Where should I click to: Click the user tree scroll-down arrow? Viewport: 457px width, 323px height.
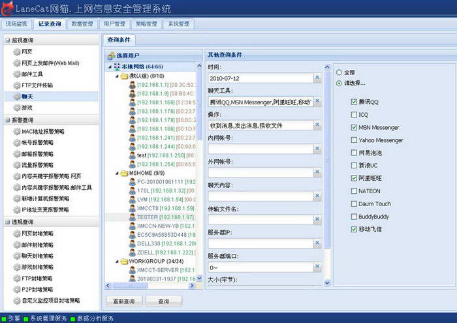point(199,279)
